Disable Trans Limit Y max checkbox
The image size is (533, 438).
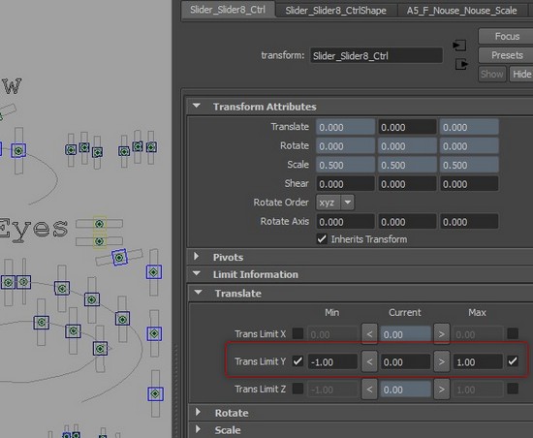coord(513,361)
